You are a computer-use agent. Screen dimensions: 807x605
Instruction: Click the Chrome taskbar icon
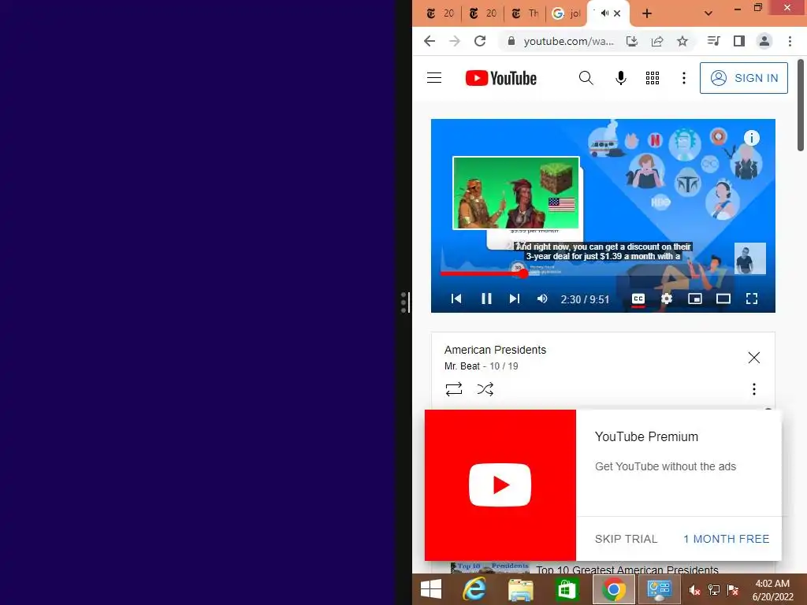point(613,589)
